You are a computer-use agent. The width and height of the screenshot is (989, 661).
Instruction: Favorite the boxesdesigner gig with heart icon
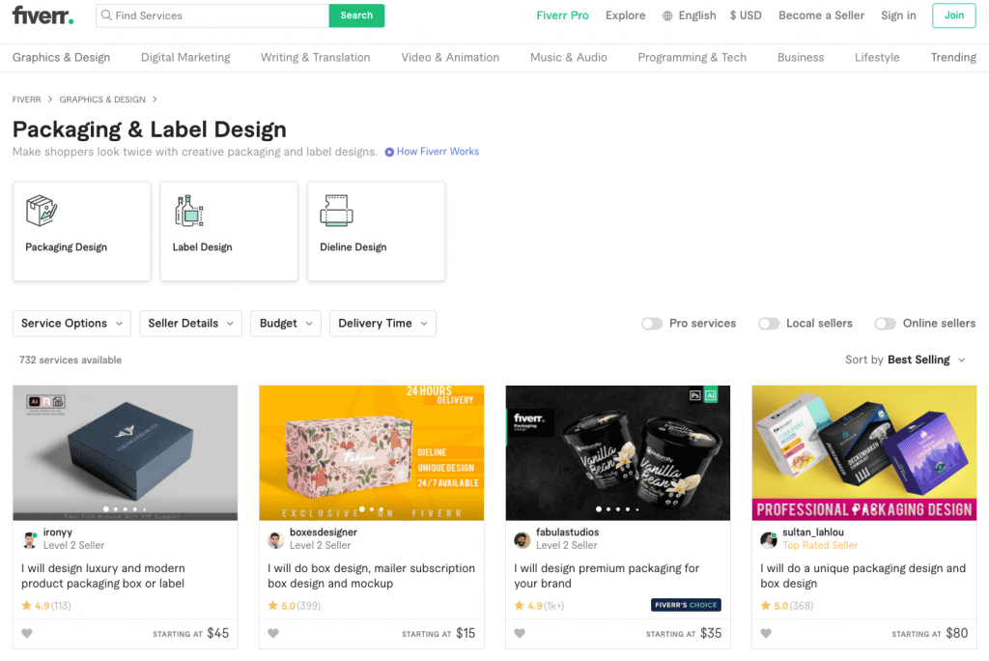[x=273, y=633]
